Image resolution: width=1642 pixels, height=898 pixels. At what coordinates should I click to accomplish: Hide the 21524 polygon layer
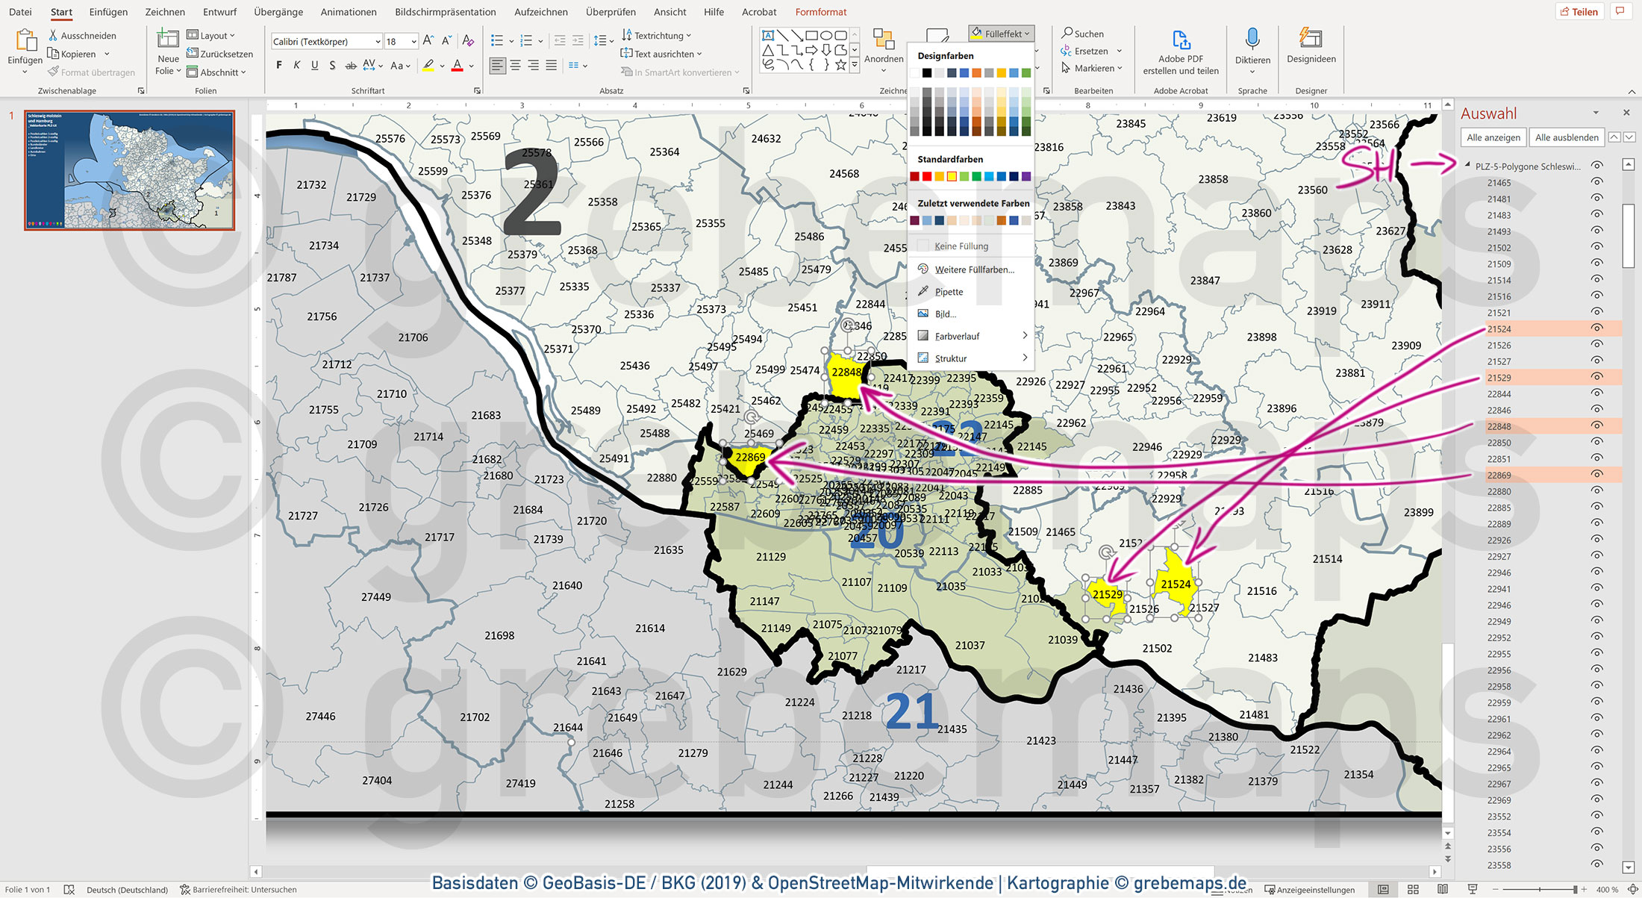pos(1596,328)
